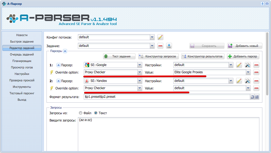Viewport: 271px width, 153px height.
Task: Click the Сохранить button
Action: coord(207,46)
